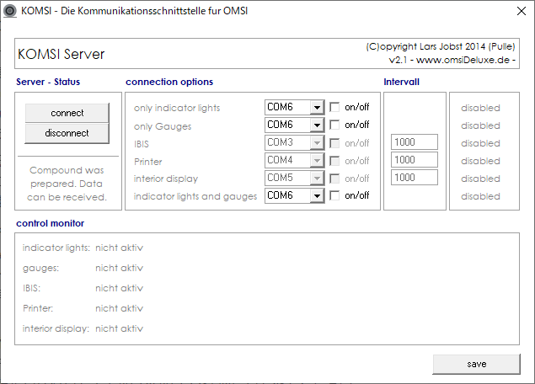
Task: Click 'disabled' status for only indicator lights row
Action: coord(480,108)
